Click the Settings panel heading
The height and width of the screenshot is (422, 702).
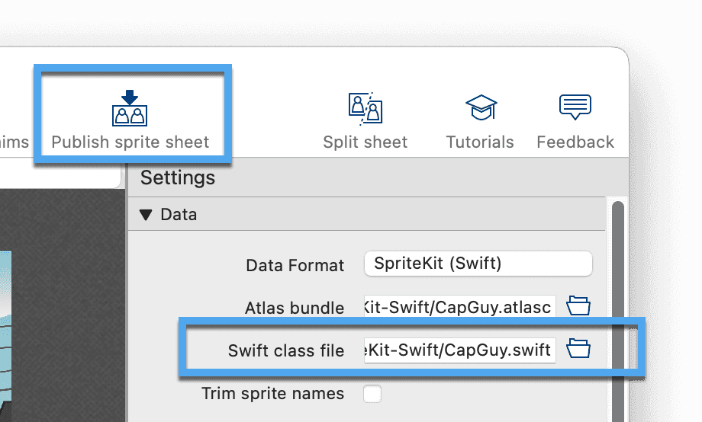pos(178,177)
